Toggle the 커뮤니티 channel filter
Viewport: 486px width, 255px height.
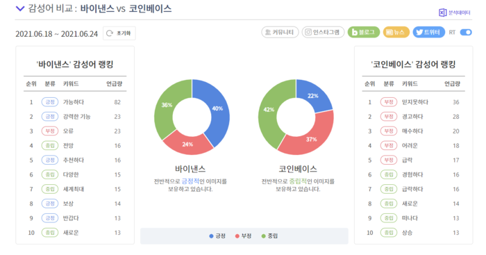pos(280,32)
